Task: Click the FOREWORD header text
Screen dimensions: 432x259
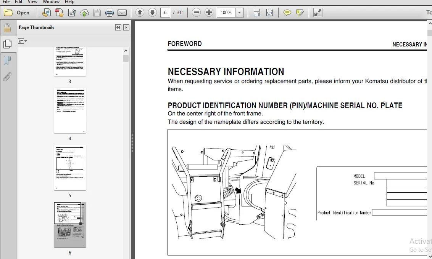Action: 185,44
